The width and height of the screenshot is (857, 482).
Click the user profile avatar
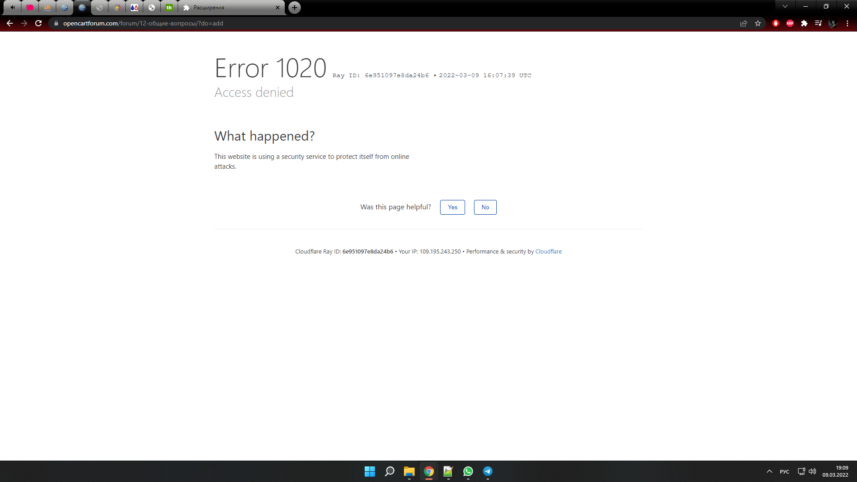(x=832, y=23)
